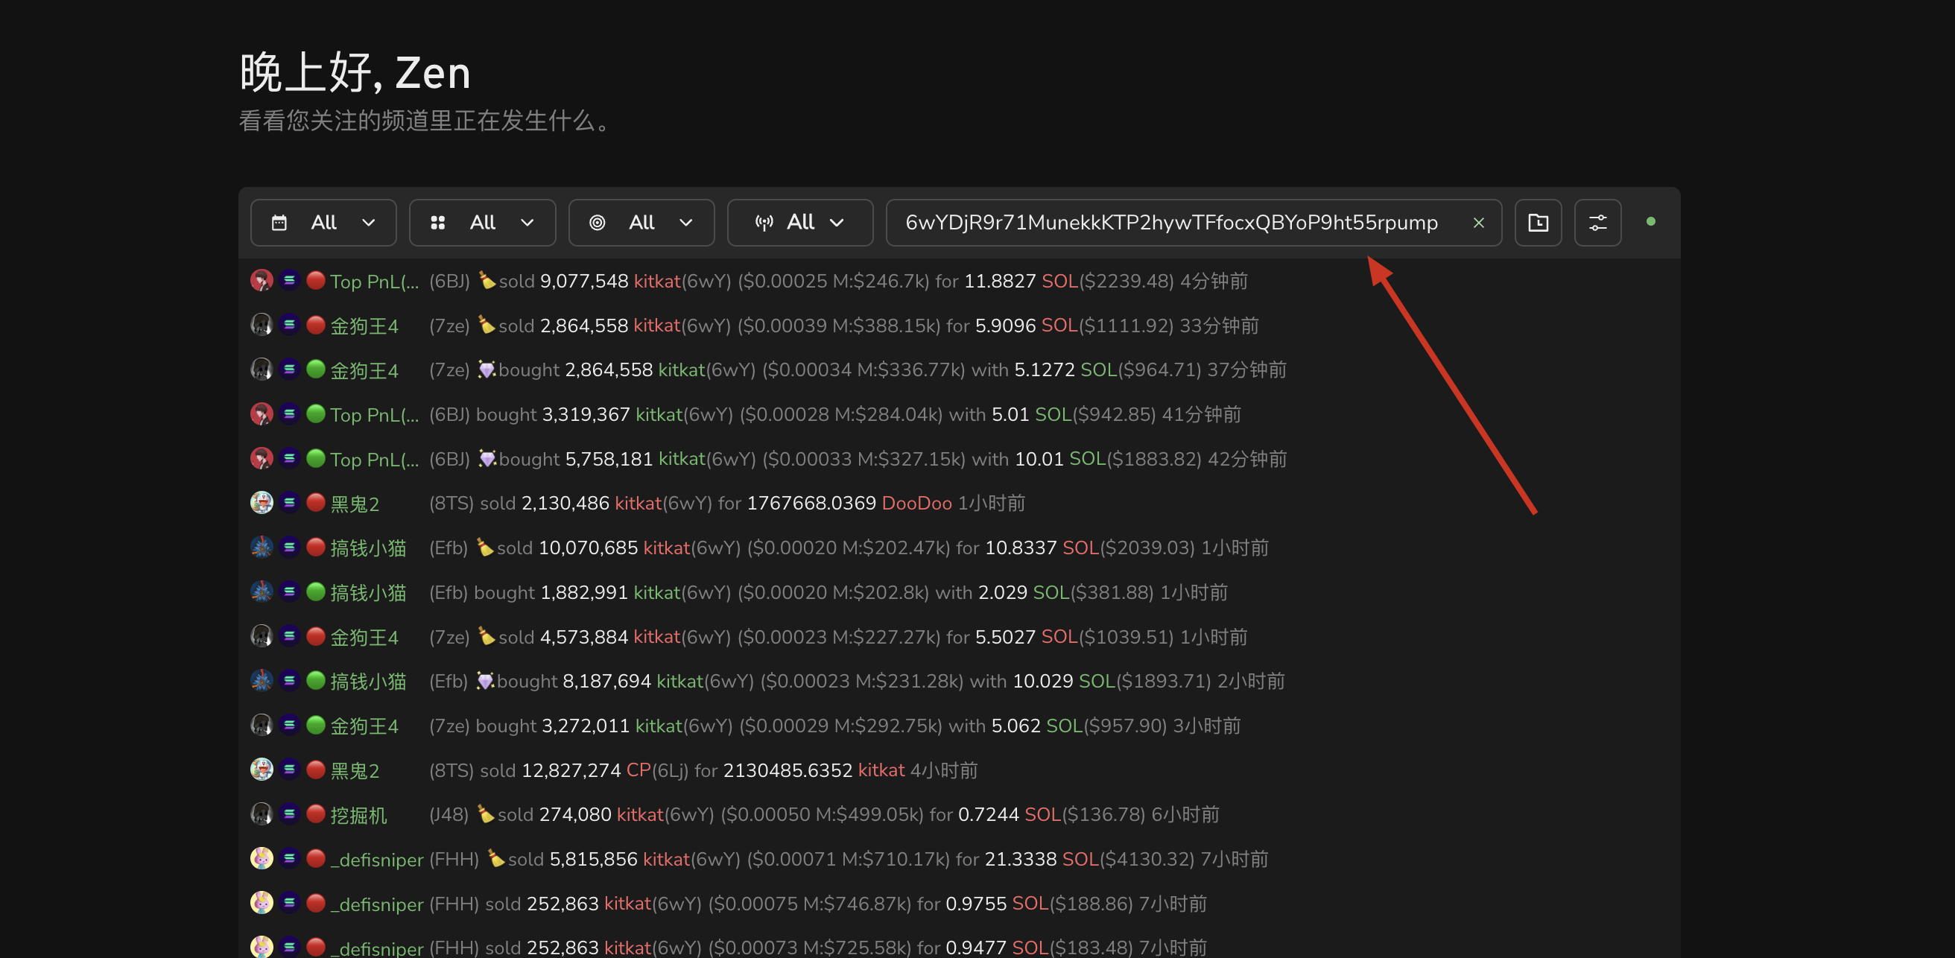The width and height of the screenshot is (1955, 958).
Task: Clear the token address search with X
Action: (1477, 223)
